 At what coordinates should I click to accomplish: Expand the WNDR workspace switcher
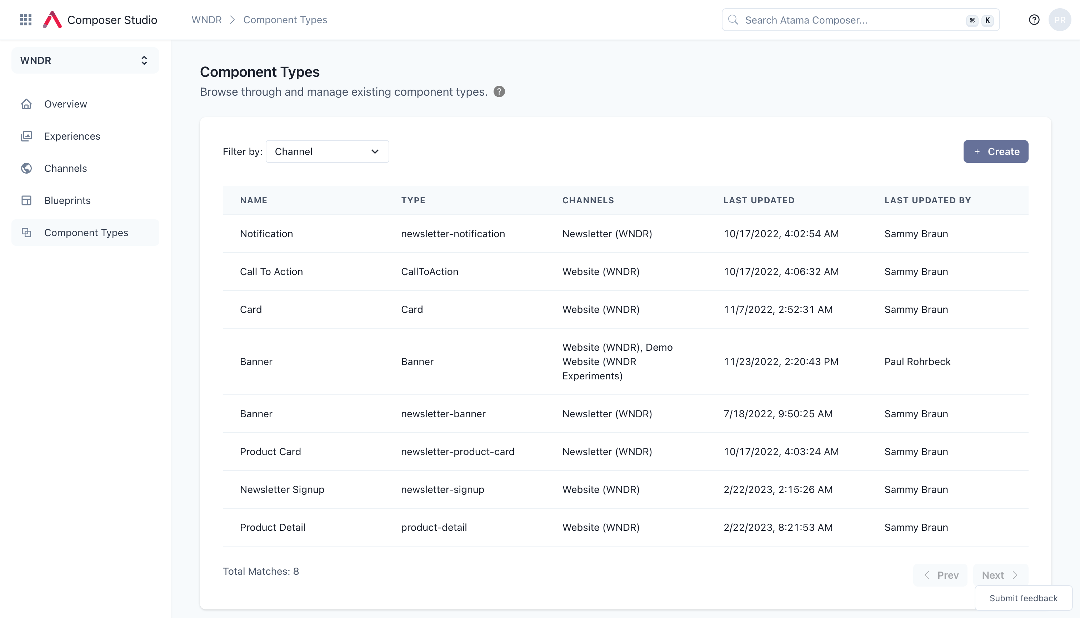(84, 60)
